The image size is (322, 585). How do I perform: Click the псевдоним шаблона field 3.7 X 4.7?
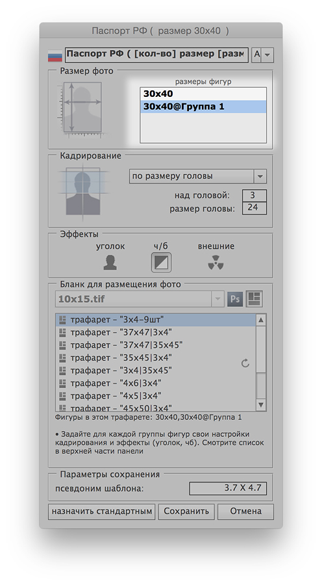click(228, 488)
